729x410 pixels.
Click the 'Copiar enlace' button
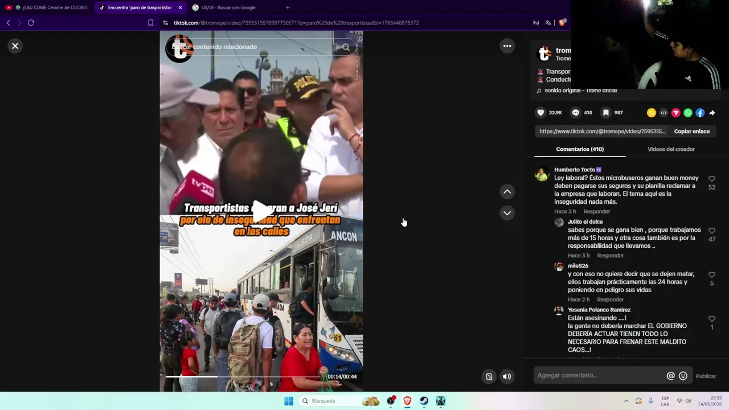(x=691, y=132)
